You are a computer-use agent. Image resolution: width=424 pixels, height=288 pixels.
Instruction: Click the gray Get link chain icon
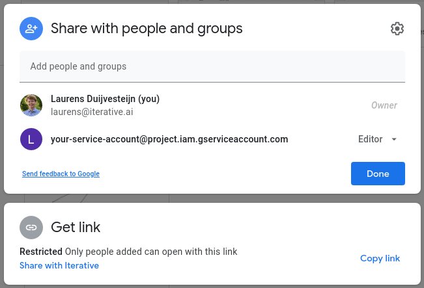31,228
